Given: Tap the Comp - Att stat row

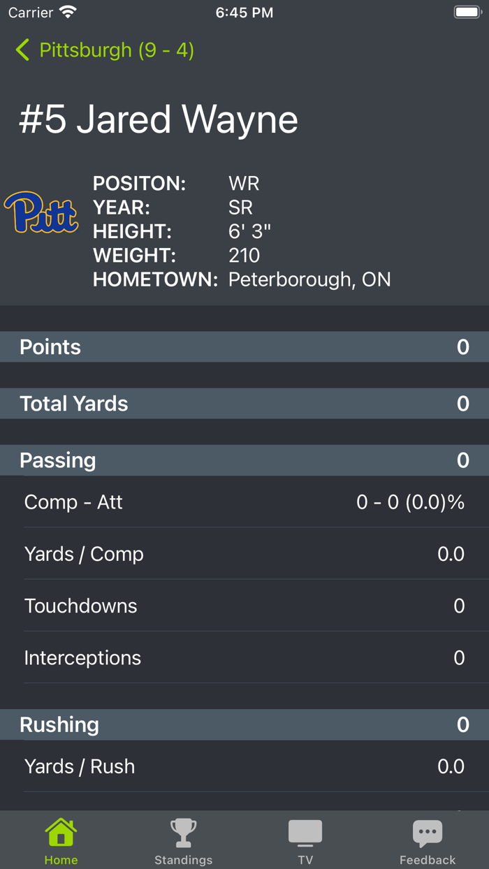Looking at the screenshot, I should (245, 502).
